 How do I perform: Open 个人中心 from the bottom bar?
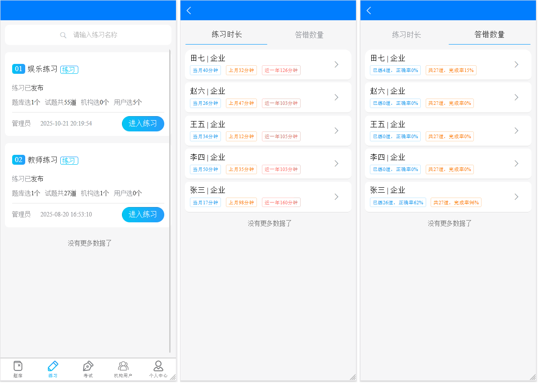click(x=158, y=369)
